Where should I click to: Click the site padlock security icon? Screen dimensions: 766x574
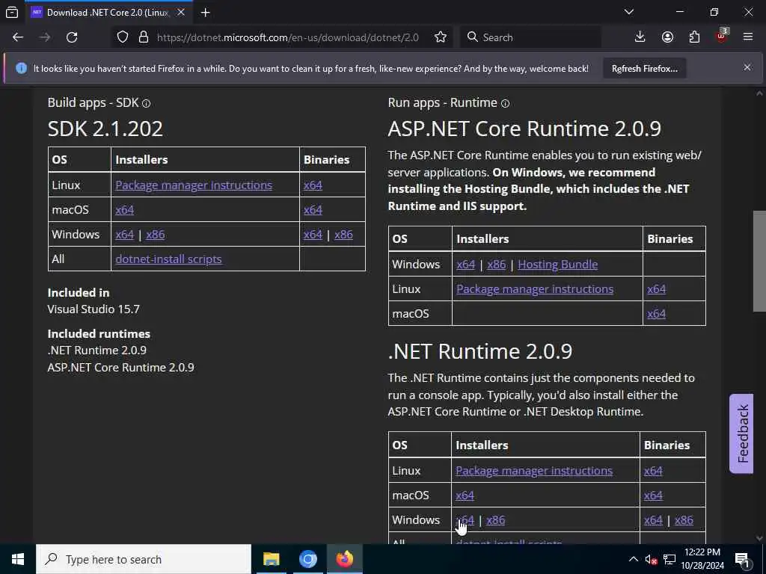pos(143,37)
